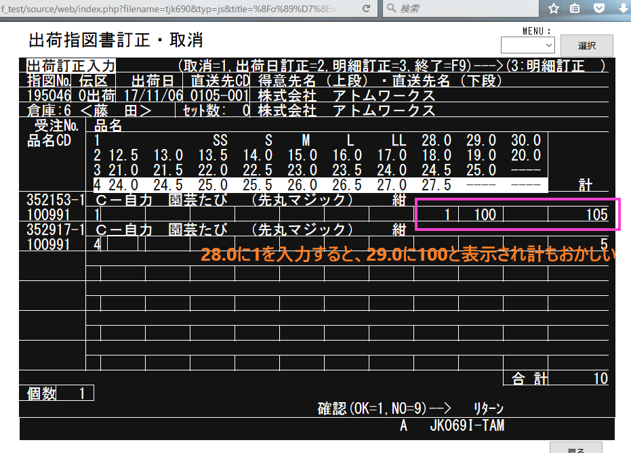Image resolution: width=631 pixels, height=453 pixels.
Task: Open the bookmarks list icon
Action: point(575,9)
